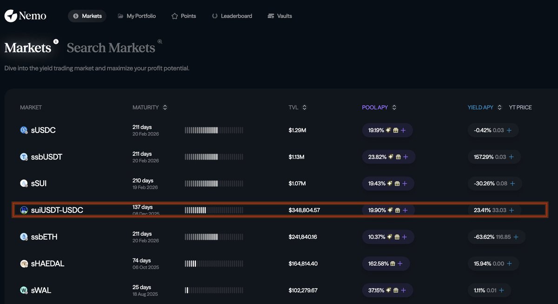The width and height of the screenshot is (558, 304).
Task: Click the suiUSDT-USDC token icon
Action: 24,210
